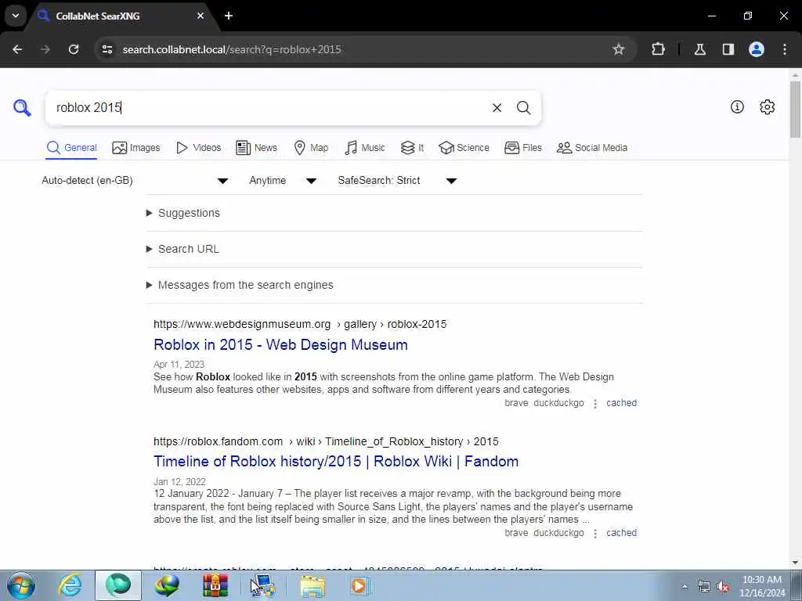
Task: Launch Internet Explorer from taskbar
Action: [x=69, y=585]
